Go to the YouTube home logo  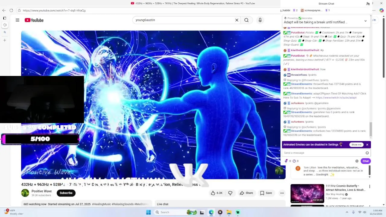pos(34,20)
